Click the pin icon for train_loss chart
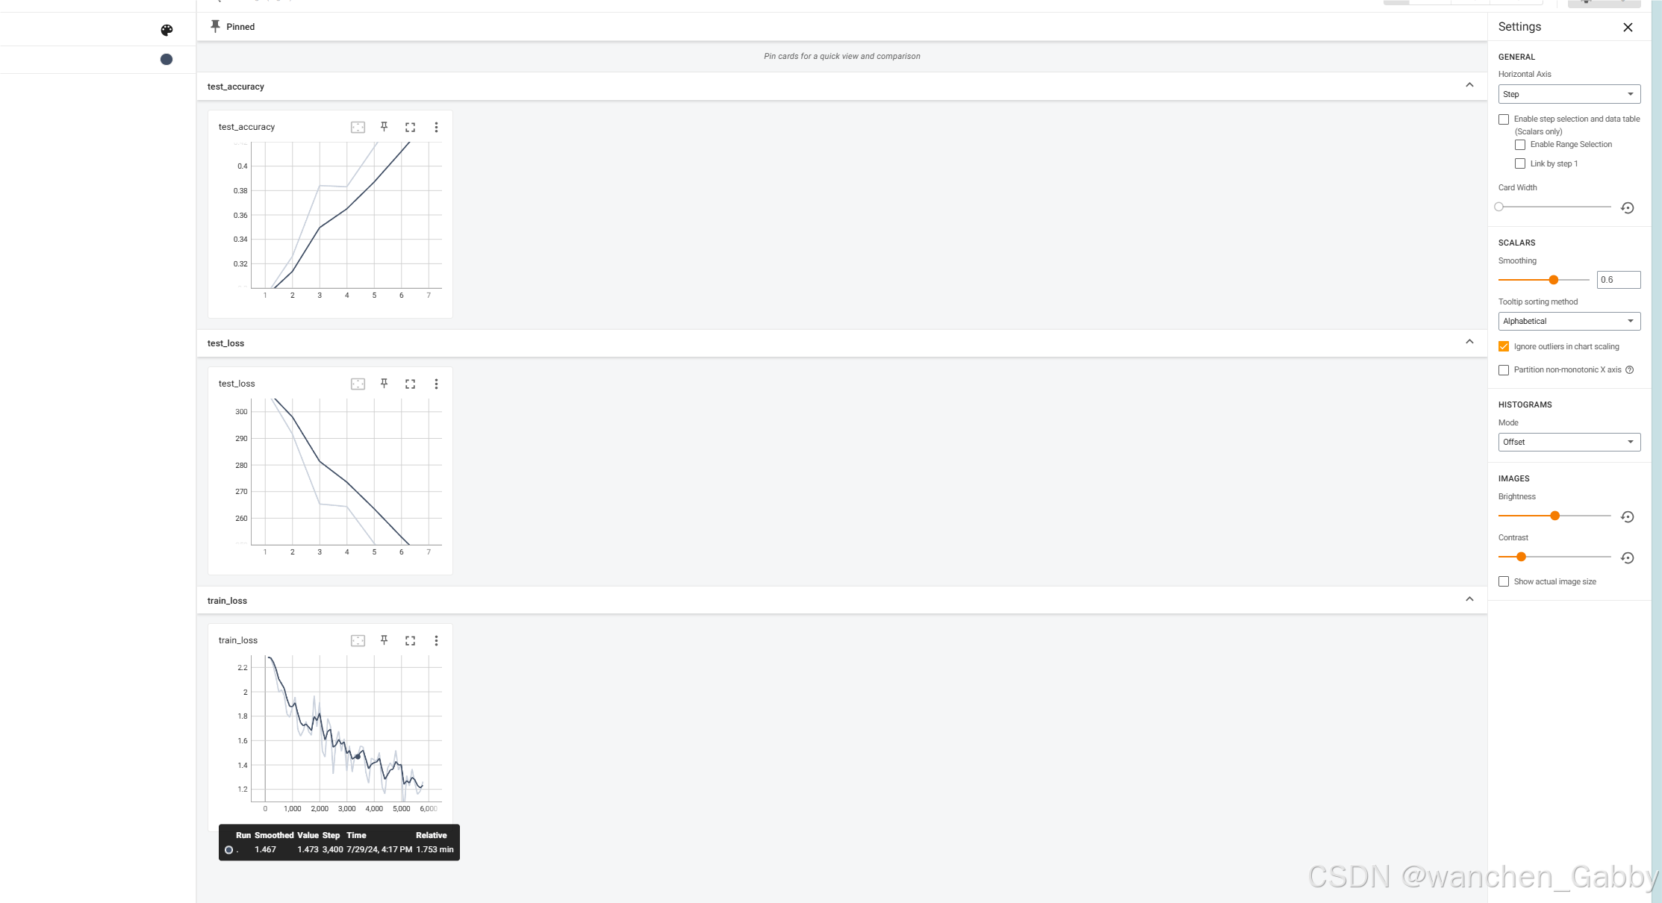The height and width of the screenshot is (903, 1662). [x=384, y=640]
